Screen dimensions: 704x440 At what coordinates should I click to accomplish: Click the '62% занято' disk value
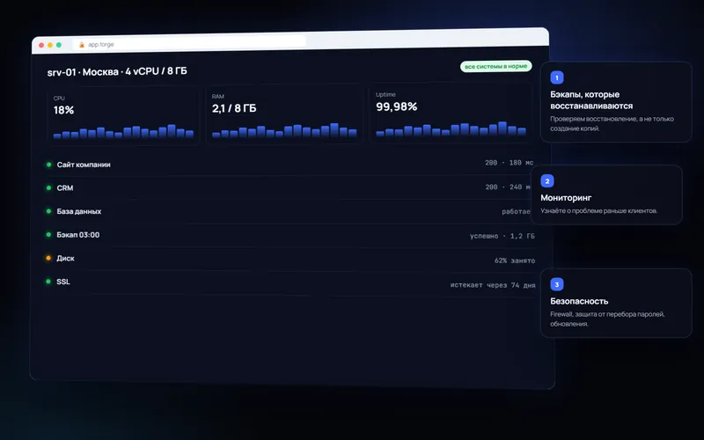(x=515, y=260)
